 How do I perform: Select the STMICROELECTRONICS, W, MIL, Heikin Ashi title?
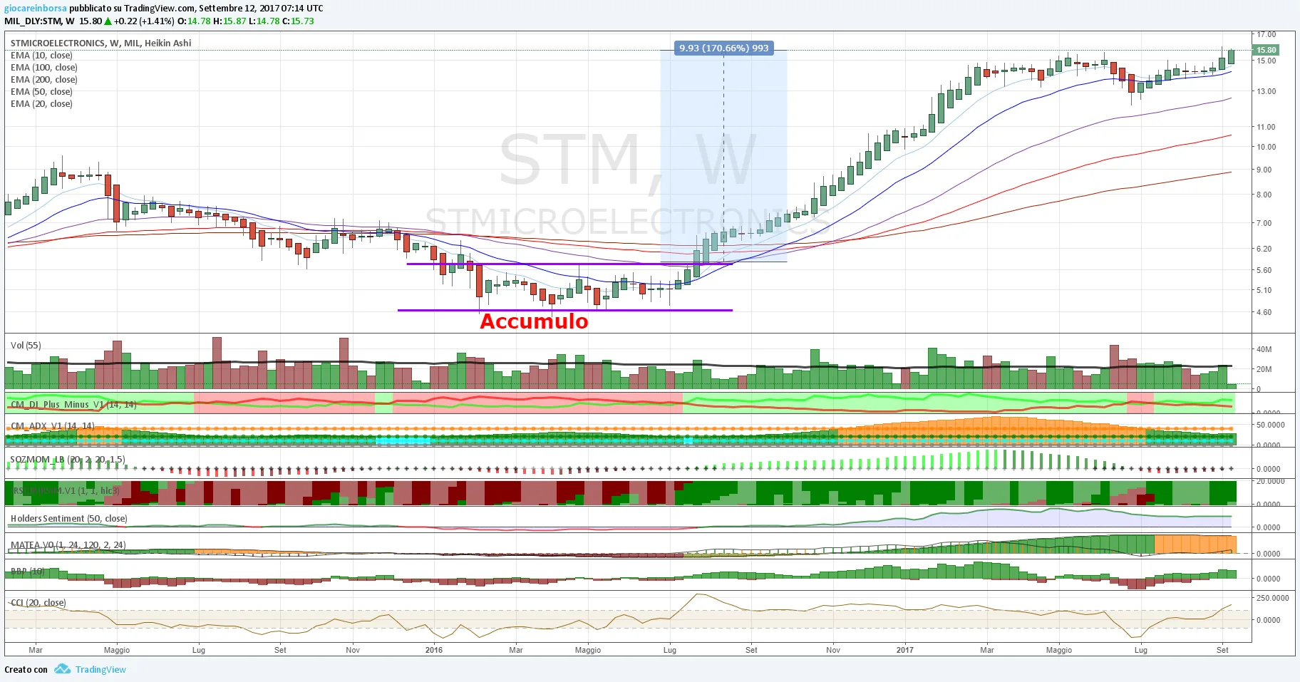point(100,43)
